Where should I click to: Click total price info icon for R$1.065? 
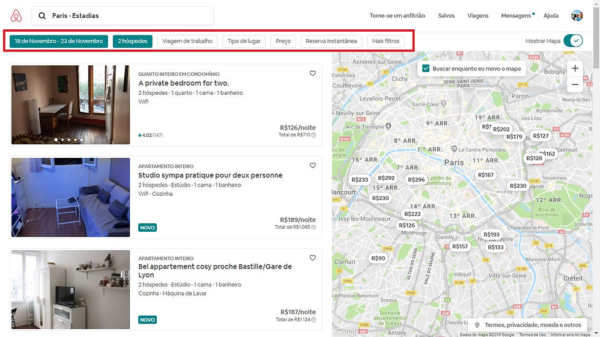coord(313,227)
